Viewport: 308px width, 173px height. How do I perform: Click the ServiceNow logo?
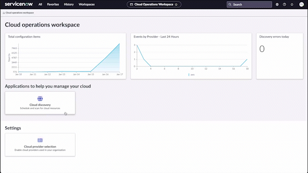[19, 4]
